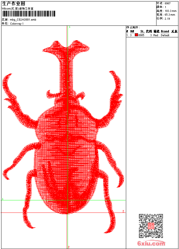Image resolution: width=179 pixels, height=249 pixels.
Task: Click the stitch count value 8987
Action: click(x=167, y=3)
